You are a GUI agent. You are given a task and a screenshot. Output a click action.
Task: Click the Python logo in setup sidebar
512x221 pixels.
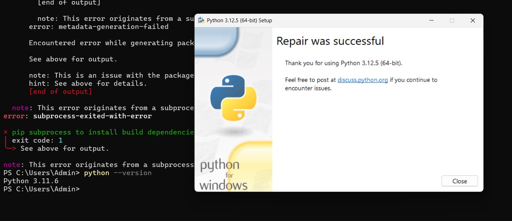point(233,98)
